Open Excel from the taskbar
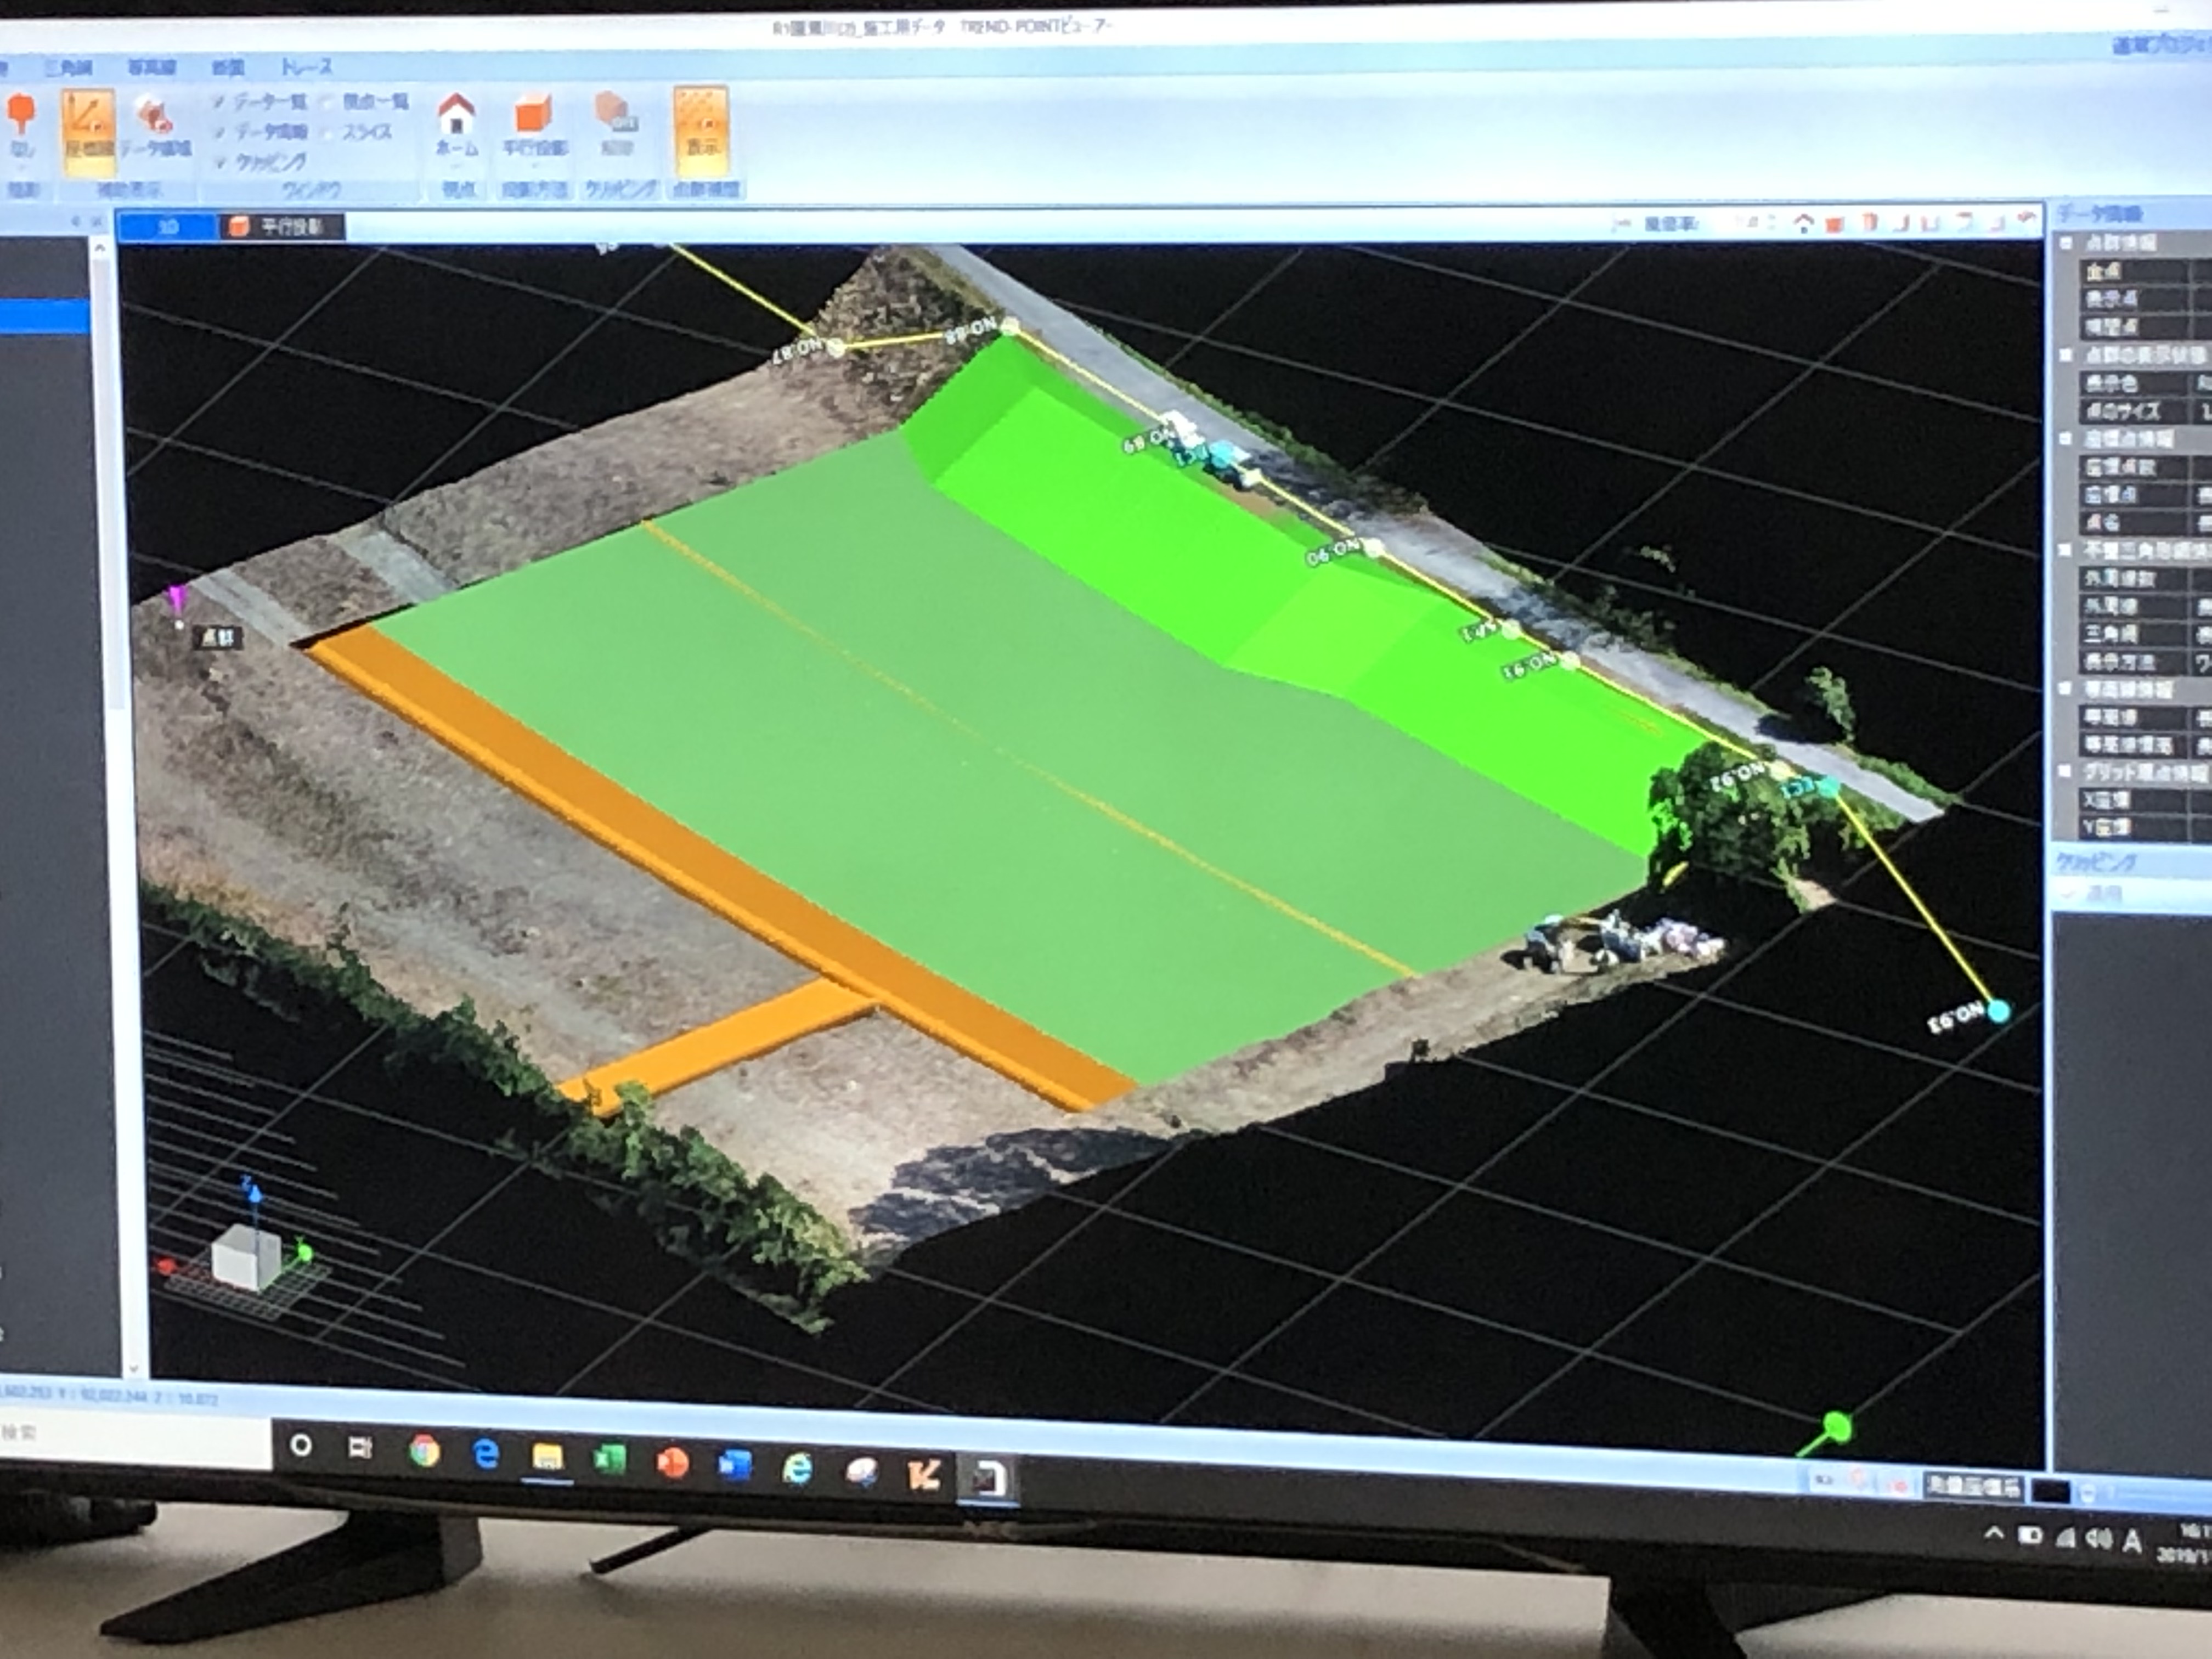The width and height of the screenshot is (2212, 1659). click(x=610, y=1460)
